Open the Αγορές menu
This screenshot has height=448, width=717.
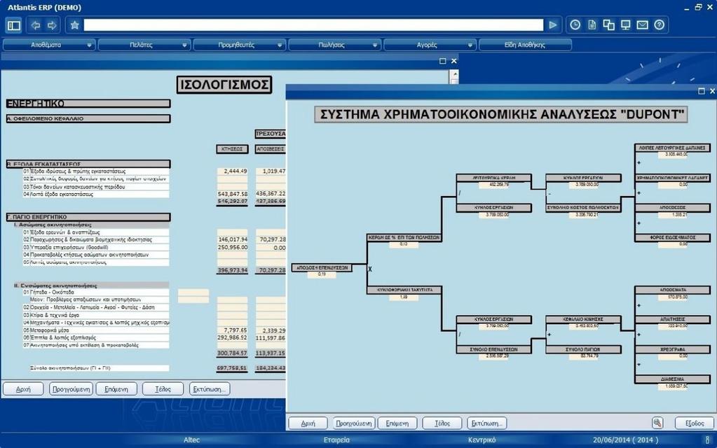pos(430,45)
